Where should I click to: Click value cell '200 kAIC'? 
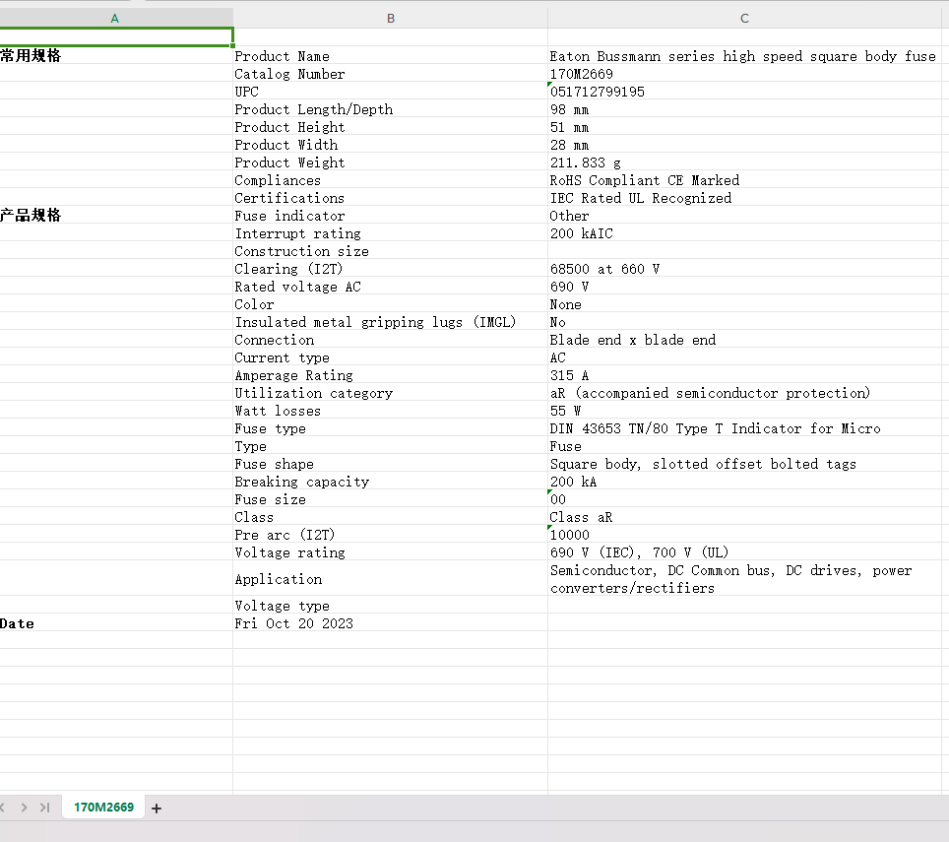pyautogui.click(x=744, y=233)
